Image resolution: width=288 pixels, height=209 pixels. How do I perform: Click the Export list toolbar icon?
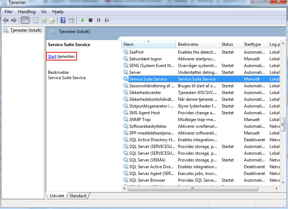(52, 21)
